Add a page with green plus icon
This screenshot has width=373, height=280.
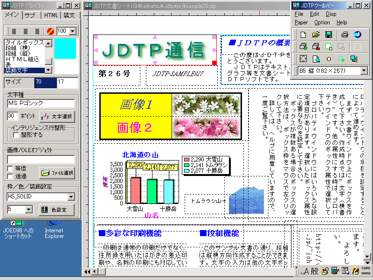(303, 47)
